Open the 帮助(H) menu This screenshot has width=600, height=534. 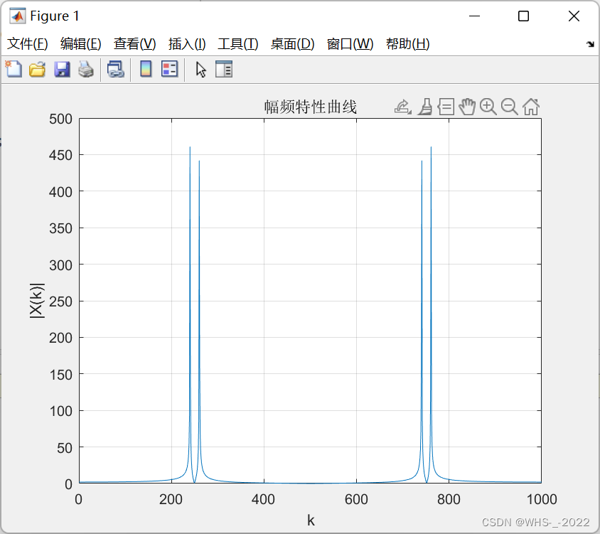[408, 44]
